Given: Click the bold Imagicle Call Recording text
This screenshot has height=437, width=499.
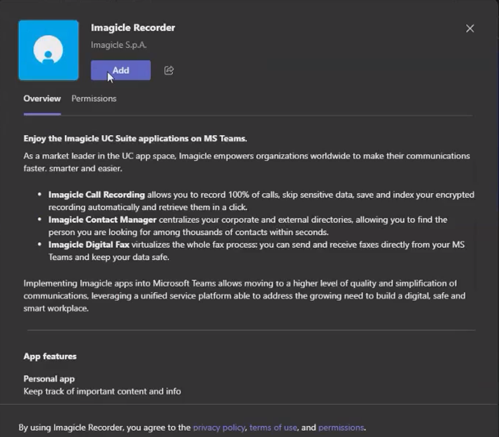Looking at the screenshot, I should pos(97,195).
